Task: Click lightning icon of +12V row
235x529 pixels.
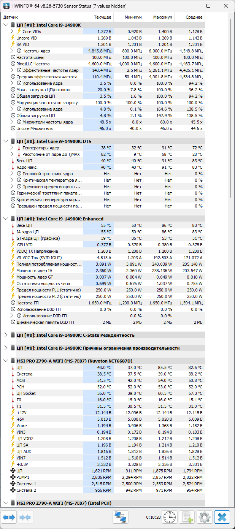Action: coord(13,413)
